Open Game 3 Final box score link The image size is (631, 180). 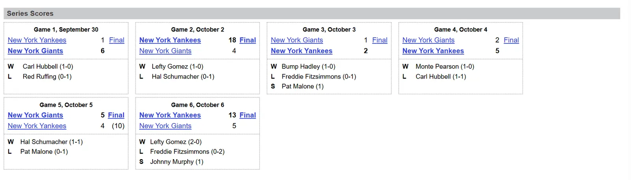click(380, 40)
